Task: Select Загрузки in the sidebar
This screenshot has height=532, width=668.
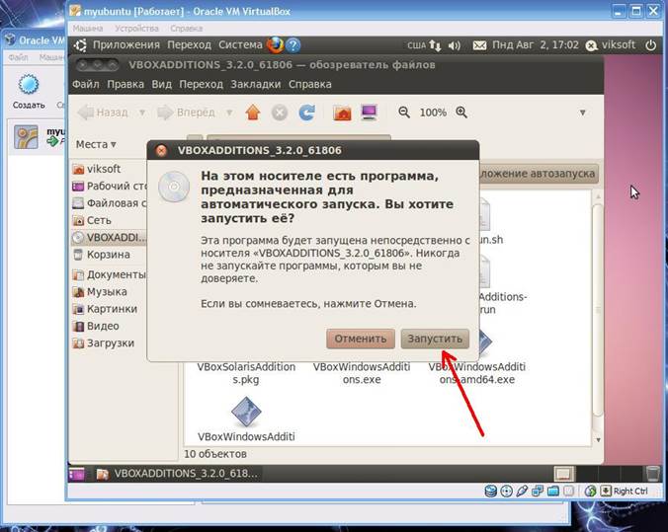Action: 109,343
